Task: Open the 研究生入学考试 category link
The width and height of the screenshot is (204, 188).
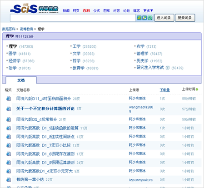Action: click(x=150, y=68)
